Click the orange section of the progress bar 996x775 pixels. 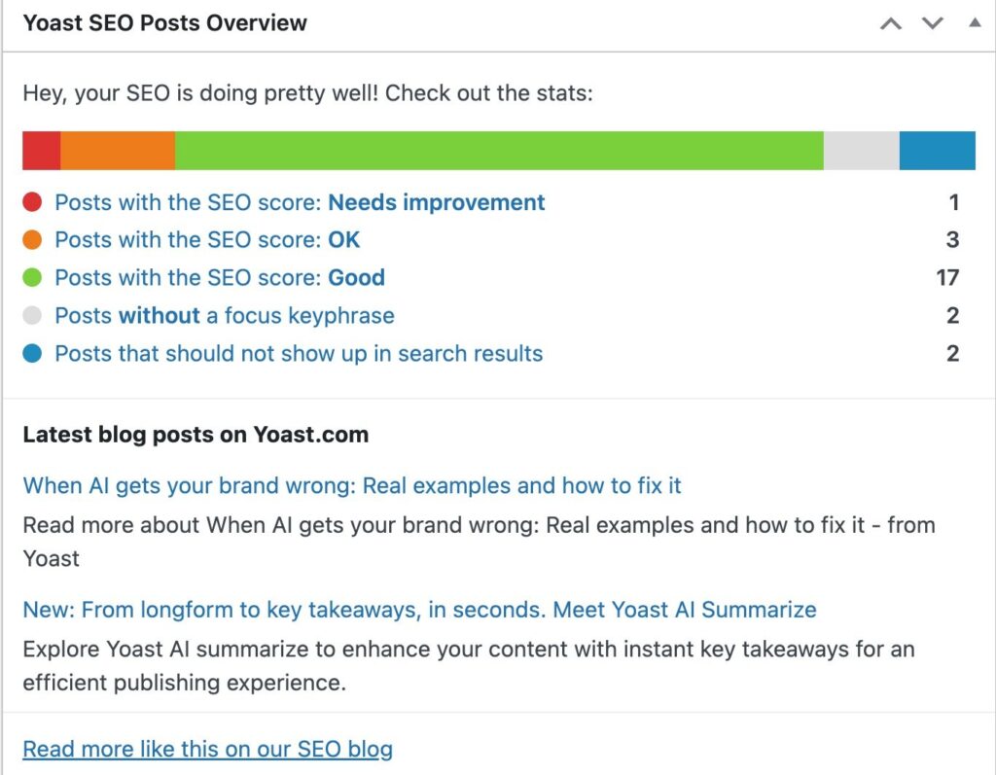pos(117,150)
